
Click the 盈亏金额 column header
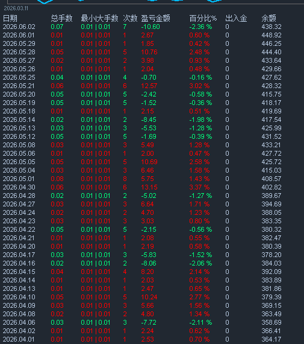tap(155, 18)
